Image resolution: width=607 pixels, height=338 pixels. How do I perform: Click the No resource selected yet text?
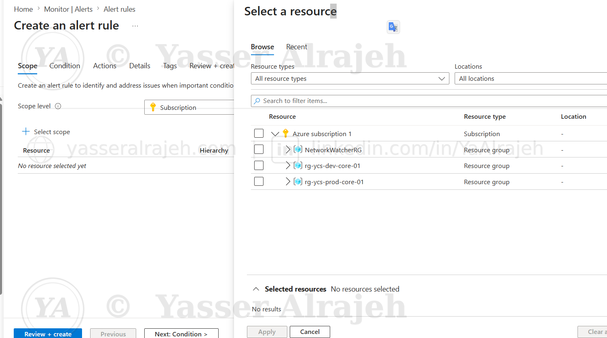(x=52, y=166)
